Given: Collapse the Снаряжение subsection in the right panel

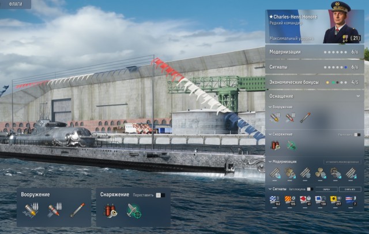Looking at the screenshot, I should click(270, 135).
